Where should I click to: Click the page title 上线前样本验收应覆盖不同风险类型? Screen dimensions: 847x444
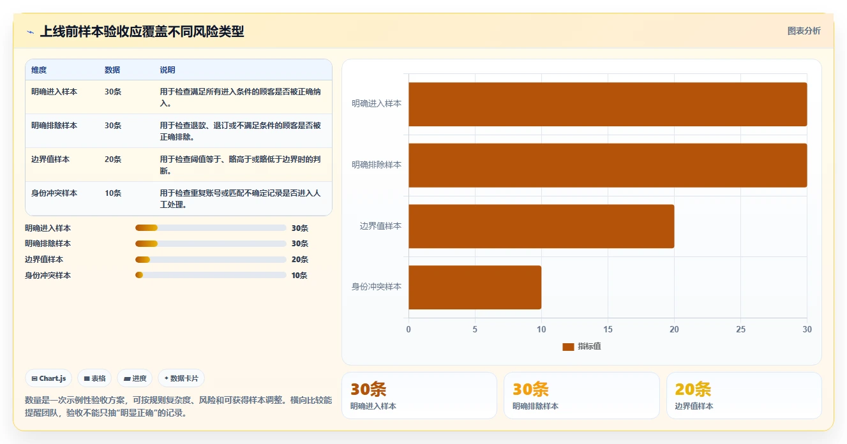click(x=142, y=31)
